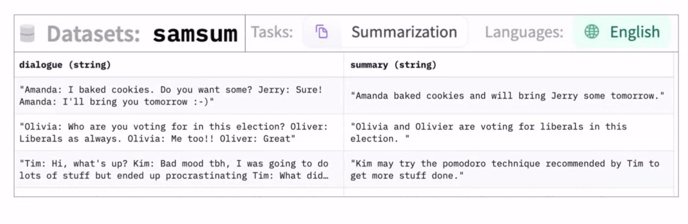This screenshot has width=688, height=224.
Task: Select the English language tag
Action: tap(622, 32)
